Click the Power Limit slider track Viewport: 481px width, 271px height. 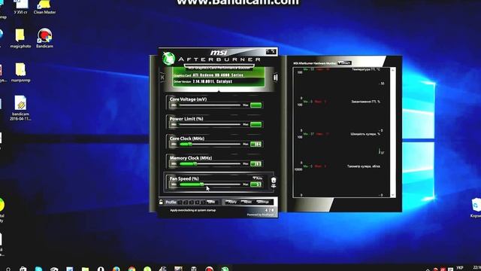pos(210,124)
